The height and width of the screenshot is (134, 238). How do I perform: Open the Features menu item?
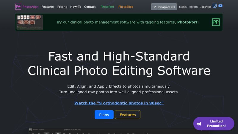coord(48,7)
